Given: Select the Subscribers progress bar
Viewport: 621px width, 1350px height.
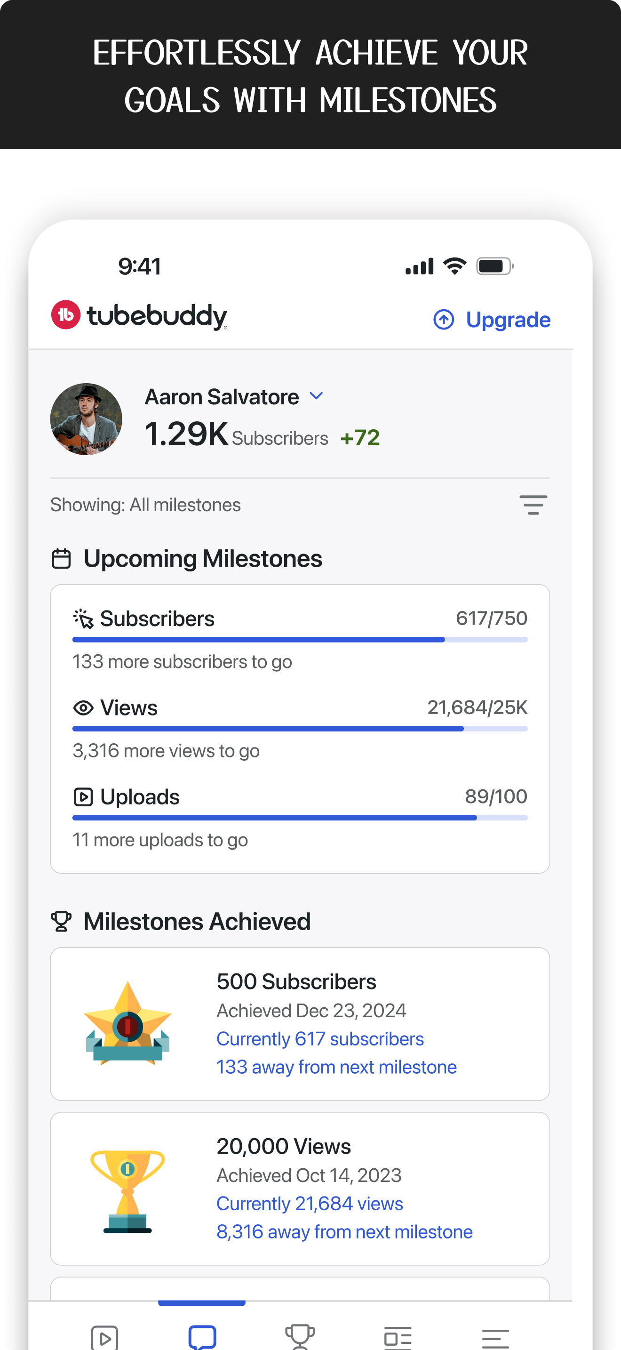Looking at the screenshot, I should (x=300, y=640).
